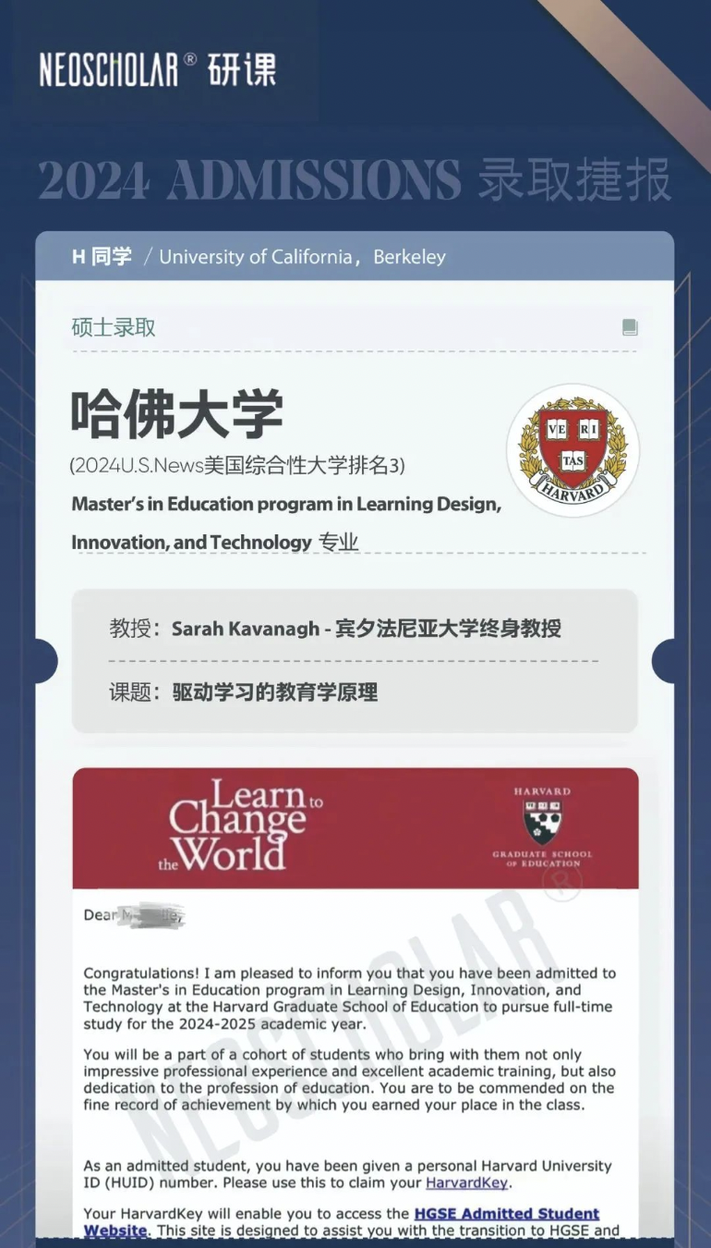Click the 哈佛大学 title
The height and width of the screenshot is (1248, 711).
point(177,413)
